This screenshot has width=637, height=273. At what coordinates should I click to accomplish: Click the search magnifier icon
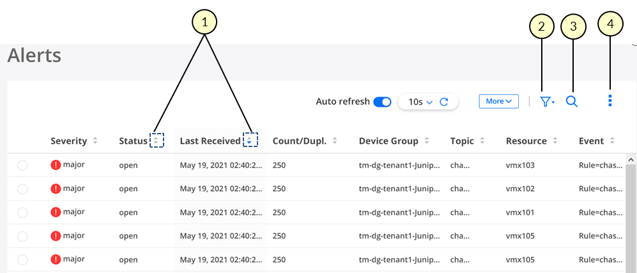pyautogui.click(x=572, y=102)
